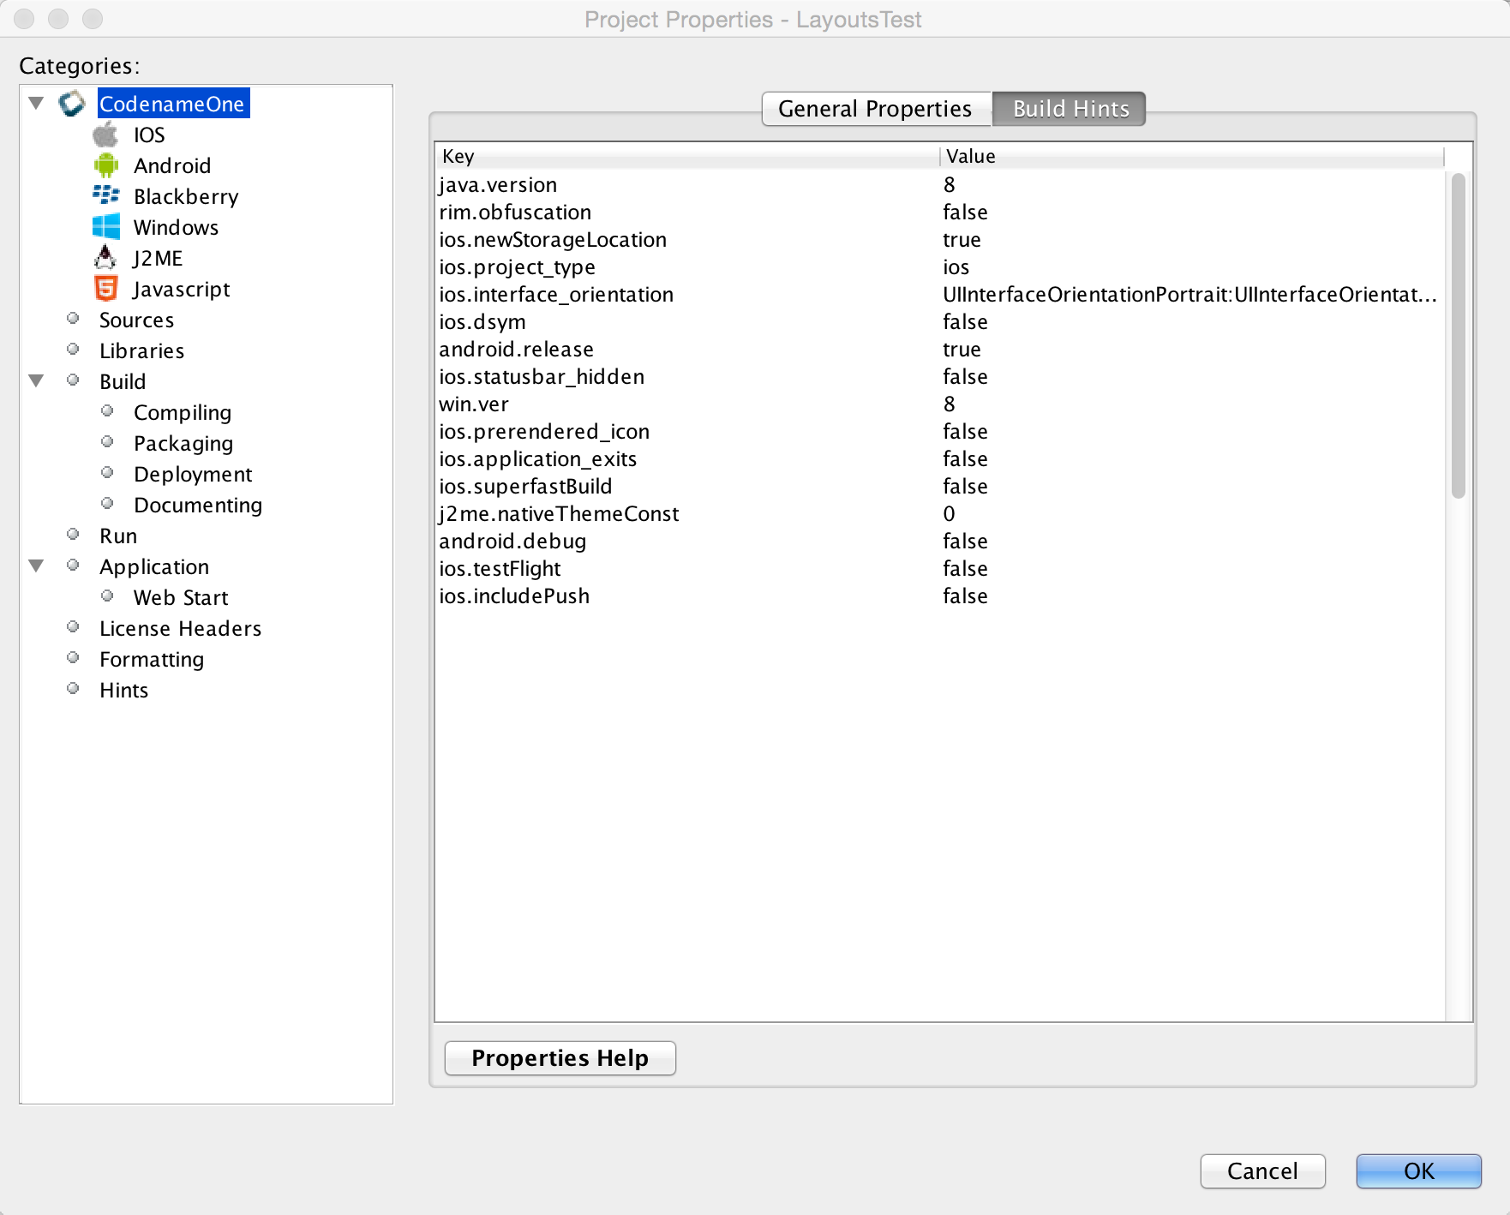Click the build hints table scrollbar

click(1459, 335)
